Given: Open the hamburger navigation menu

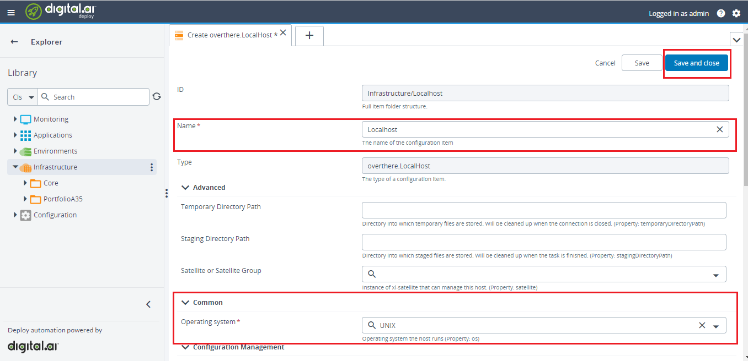Looking at the screenshot, I should 11,13.
